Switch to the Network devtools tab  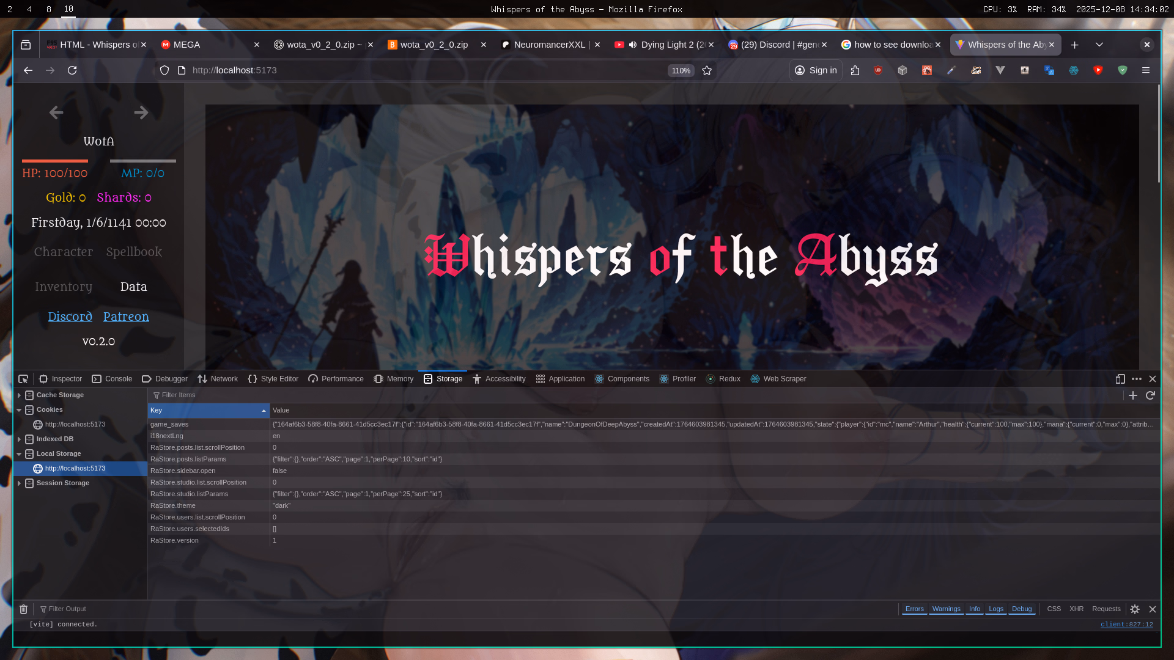(218, 379)
